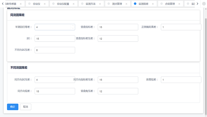The width and height of the screenshot is (207, 117).
Task: Click the 确定 confirm button
Action: click(x=13, y=107)
